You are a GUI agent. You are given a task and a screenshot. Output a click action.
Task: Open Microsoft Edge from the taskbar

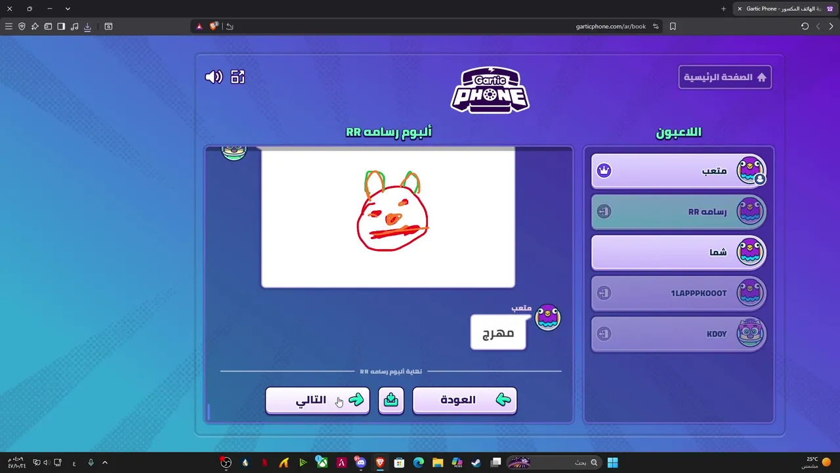[419, 462]
